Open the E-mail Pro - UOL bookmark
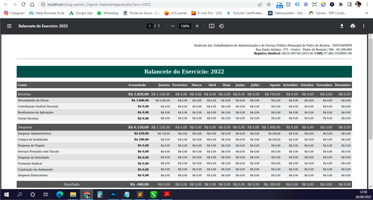The height and width of the screenshot is (200, 373). [x=207, y=13]
